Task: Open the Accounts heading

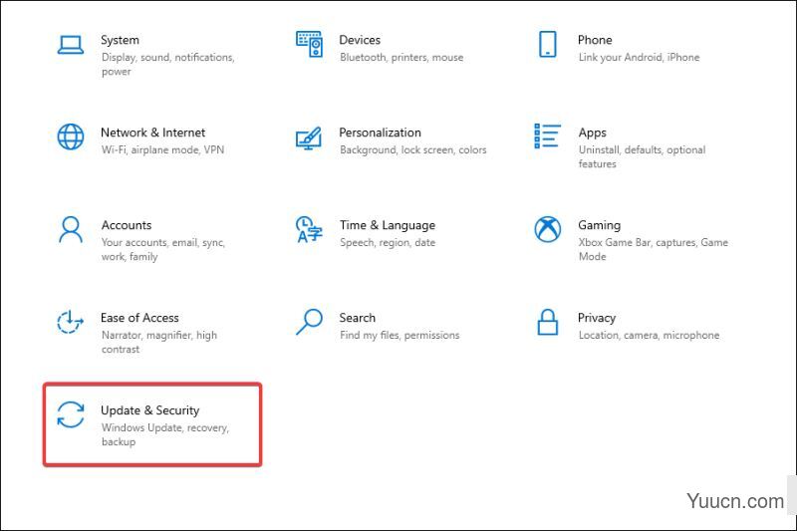Action: pyautogui.click(x=127, y=225)
